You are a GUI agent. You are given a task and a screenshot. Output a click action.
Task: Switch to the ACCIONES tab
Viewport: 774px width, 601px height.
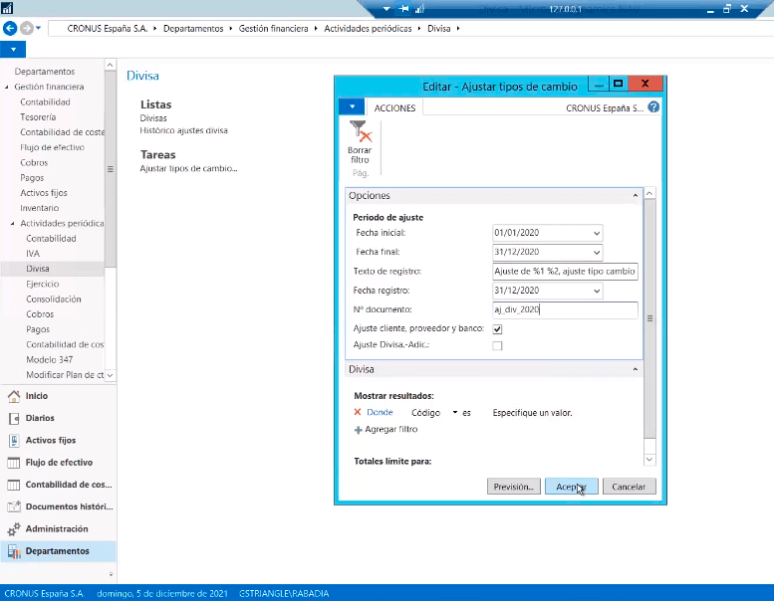[394, 107]
